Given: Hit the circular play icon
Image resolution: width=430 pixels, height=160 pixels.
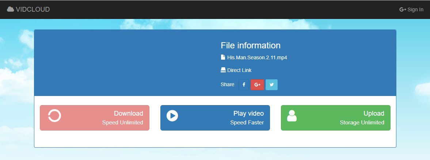Looking at the screenshot, I should pyautogui.click(x=172, y=116).
